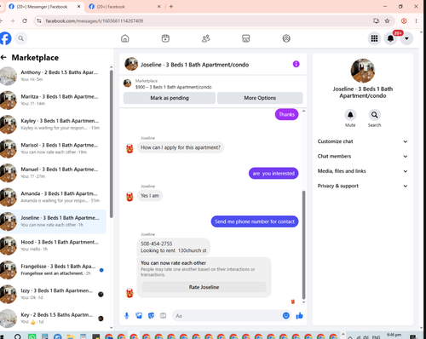Viewport: 426px width, 339px height.
Task: Open emoji picker in message box
Action: click(x=286, y=315)
